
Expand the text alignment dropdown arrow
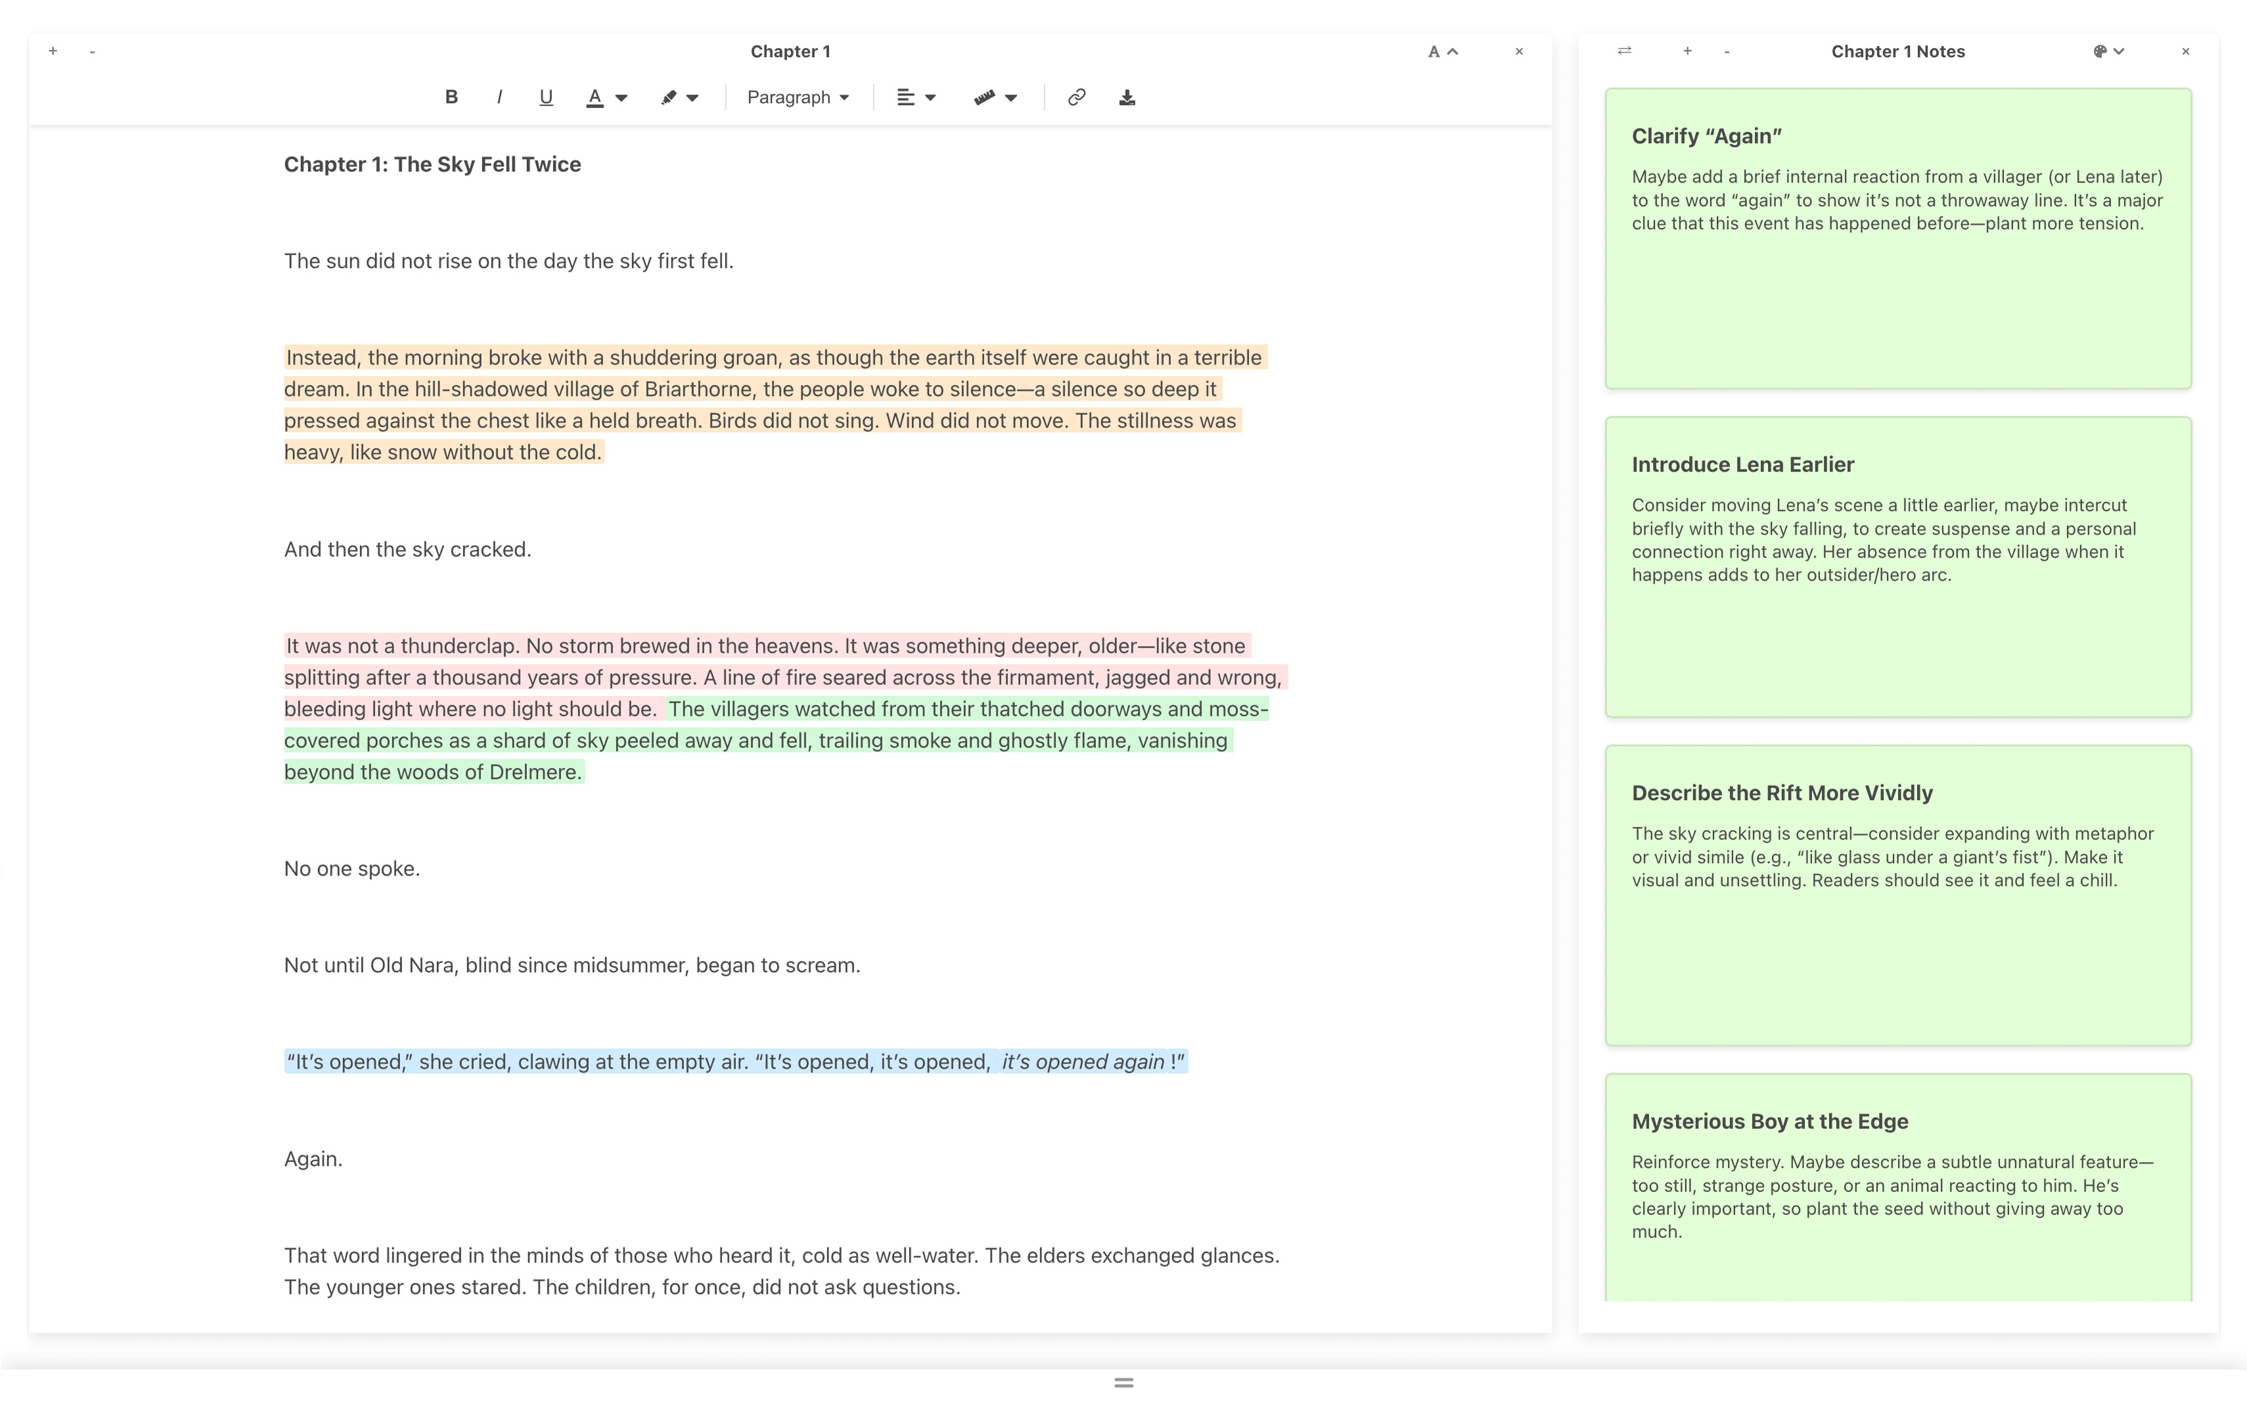tap(930, 97)
